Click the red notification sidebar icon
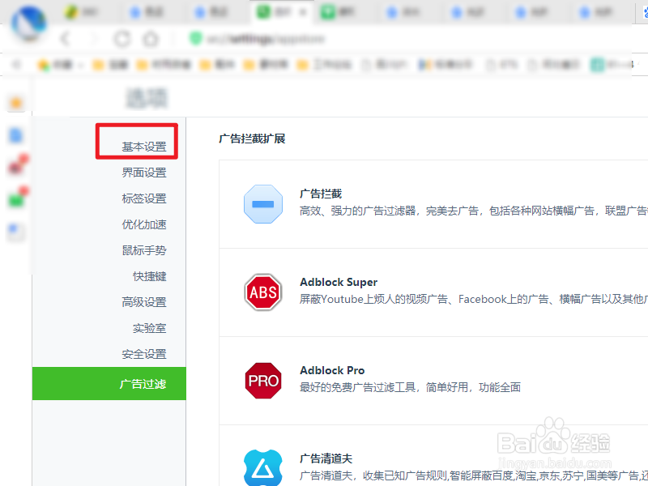The image size is (648, 486). (18, 164)
